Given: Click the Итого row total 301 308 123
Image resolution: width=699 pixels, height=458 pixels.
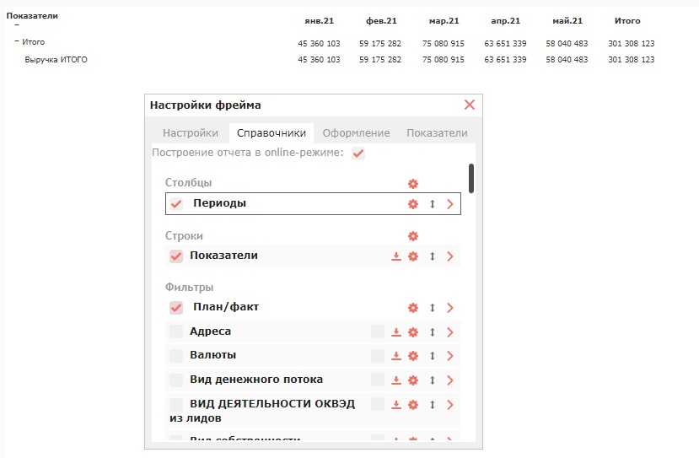Looking at the screenshot, I should 632,44.
